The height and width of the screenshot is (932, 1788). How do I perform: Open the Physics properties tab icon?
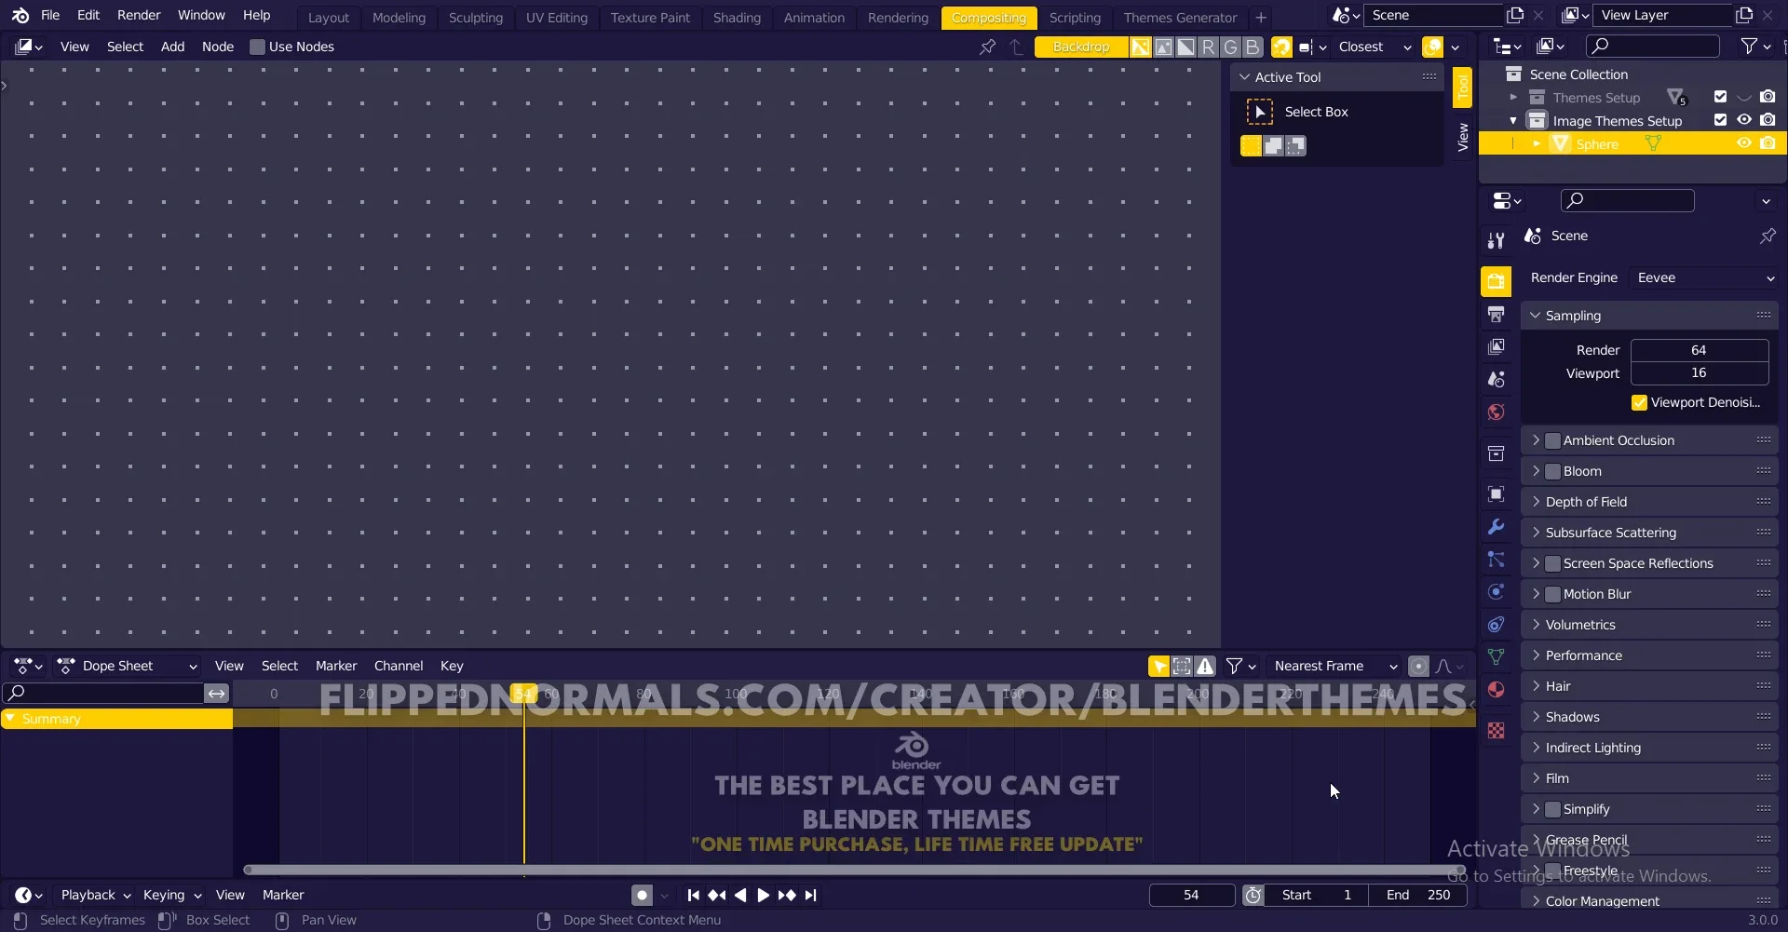click(1496, 591)
